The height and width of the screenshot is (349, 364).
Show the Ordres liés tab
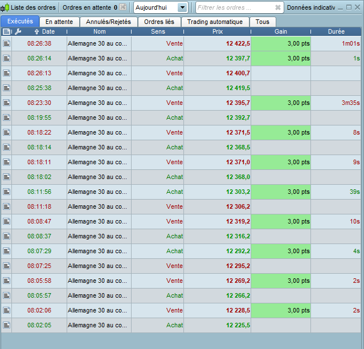(x=159, y=22)
